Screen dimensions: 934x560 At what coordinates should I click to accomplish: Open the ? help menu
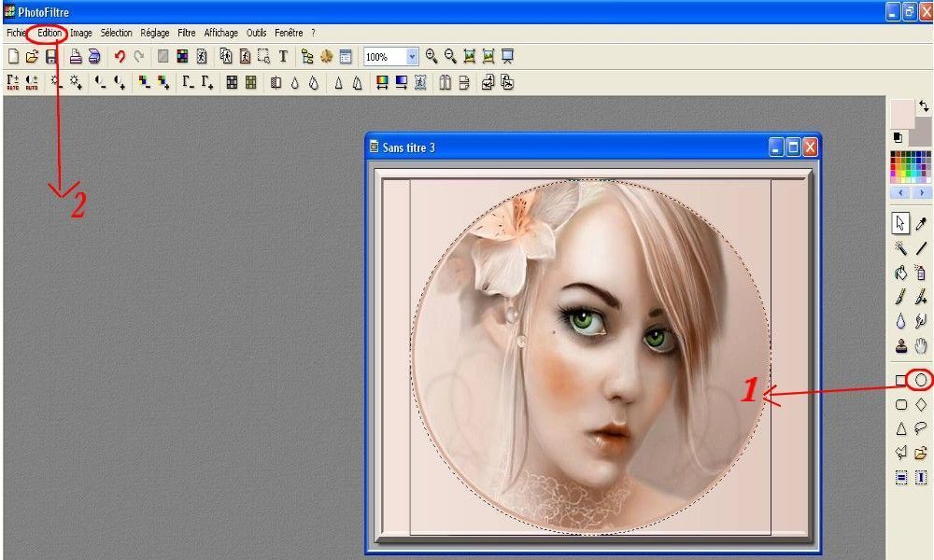313,33
